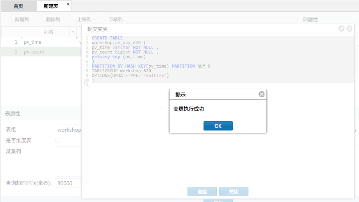Switch to the 首页 tab

pyautogui.click(x=18, y=6)
